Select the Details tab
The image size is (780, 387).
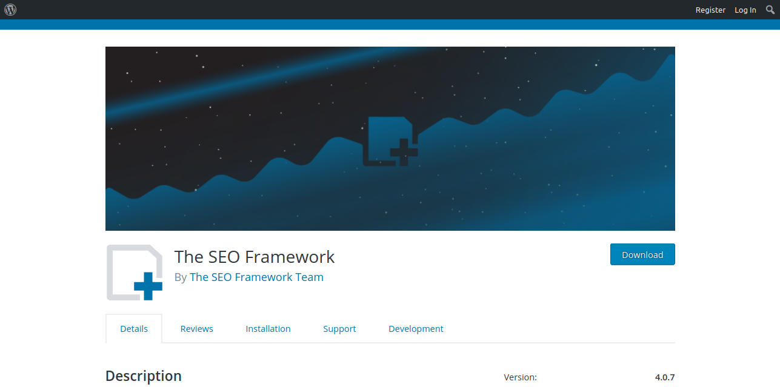pyautogui.click(x=134, y=329)
